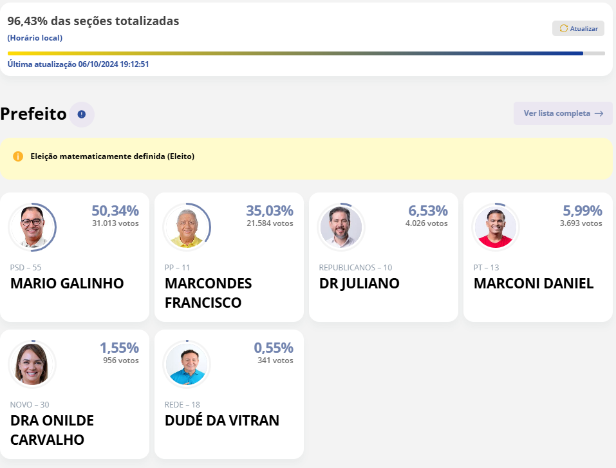This screenshot has height=468, width=616.
Task: Click the Última atualização timestamp text
Action: (78, 64)
